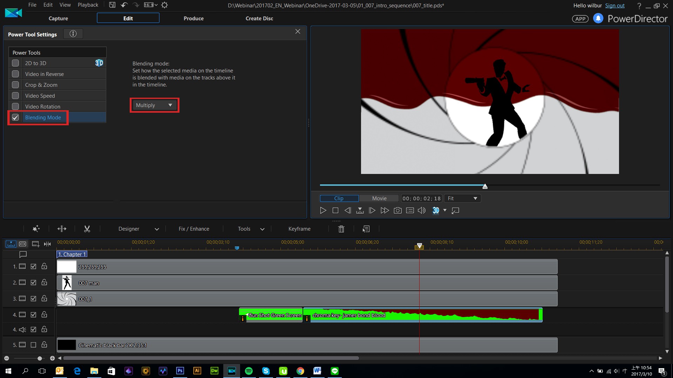
Task: Switch preview to Movie mode
Action: coord(379,198)
